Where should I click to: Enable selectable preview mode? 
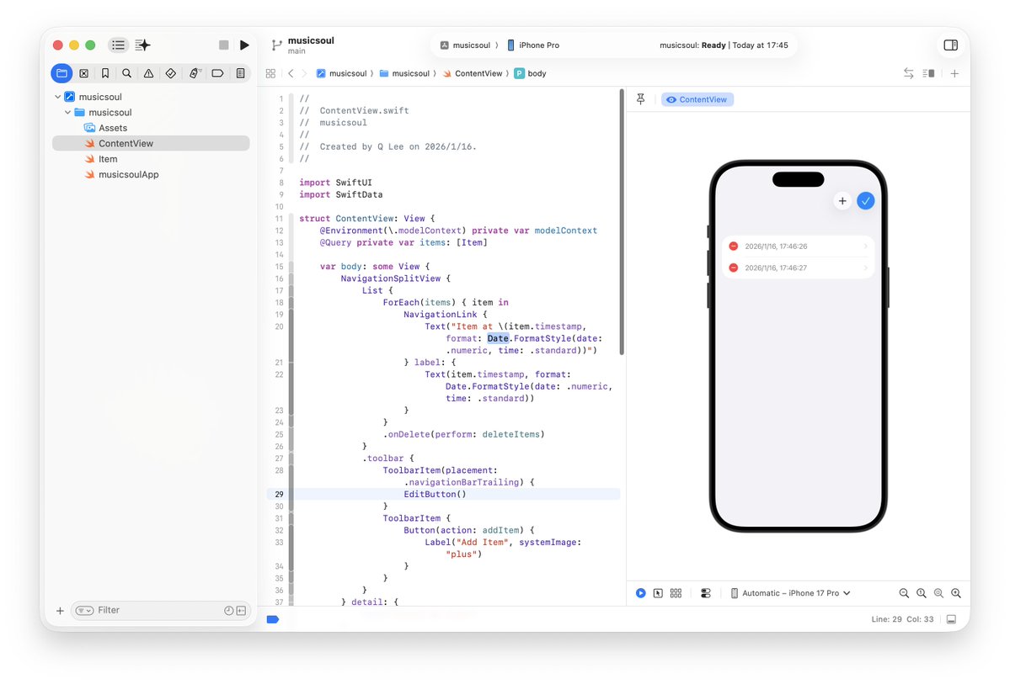658,593
